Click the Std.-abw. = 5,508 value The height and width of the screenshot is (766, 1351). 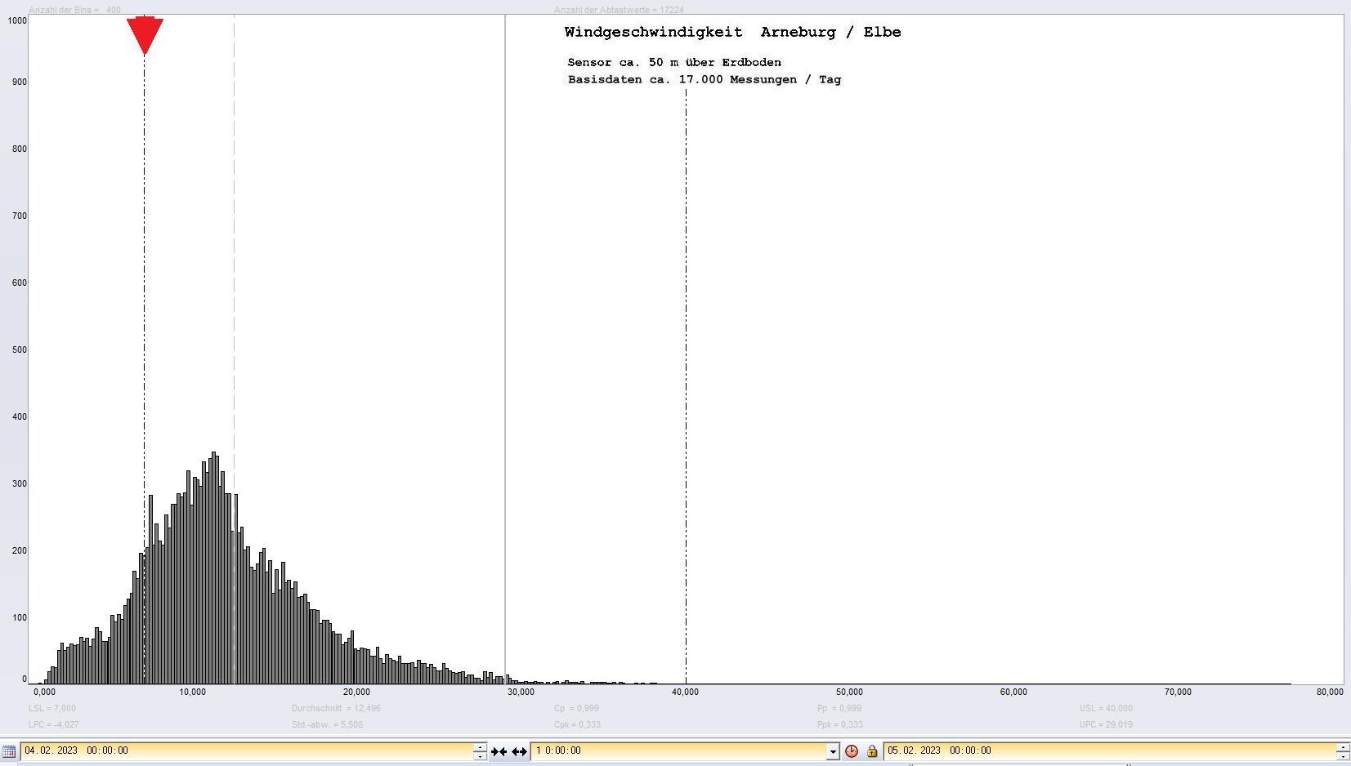click(327, 724)
